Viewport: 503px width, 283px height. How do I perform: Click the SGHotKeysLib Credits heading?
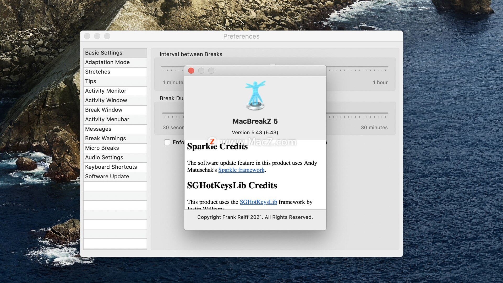(232, 185)
